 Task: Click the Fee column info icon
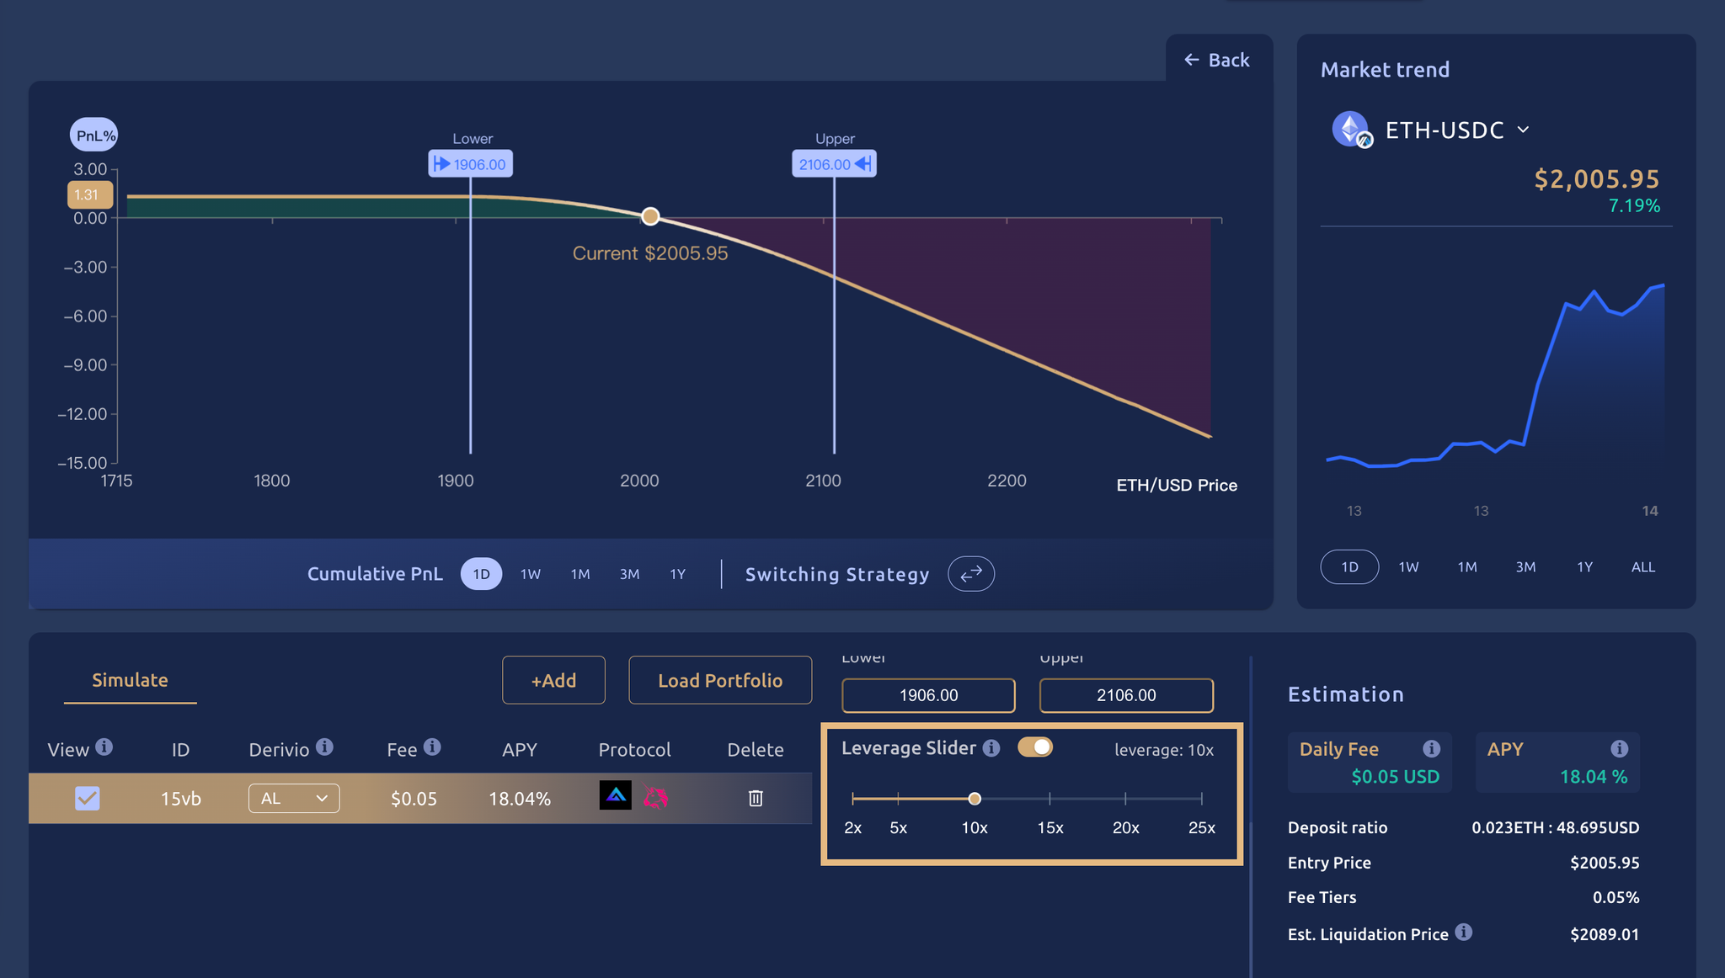(x=432, y=747)
